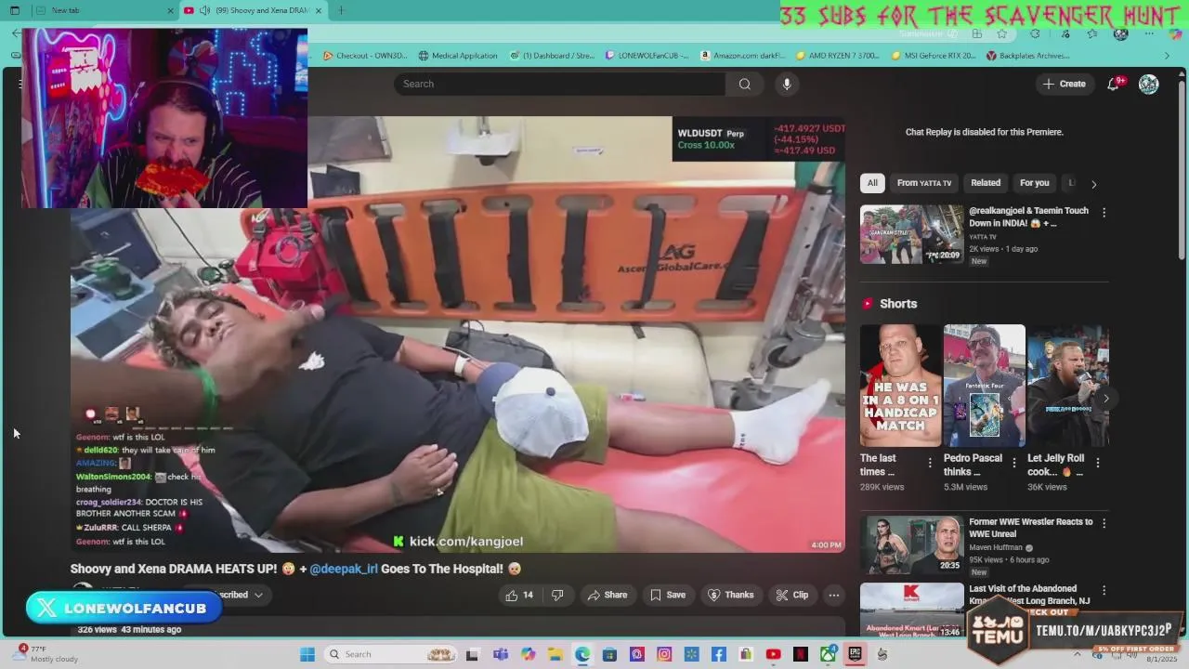The image size is (1189, 669).
Task: Open Instagram from taskbar
Action: (x=664, y=654)
